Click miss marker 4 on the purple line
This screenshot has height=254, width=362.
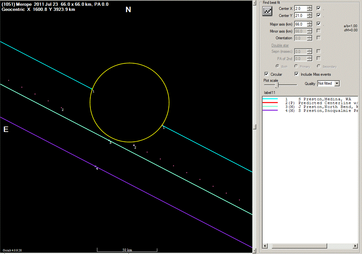pos(96,166)
